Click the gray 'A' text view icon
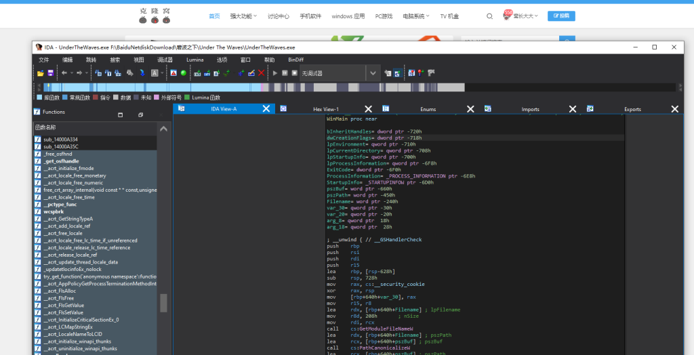The width and height of the screenshot is (694, 355). [x=155, y=73]
